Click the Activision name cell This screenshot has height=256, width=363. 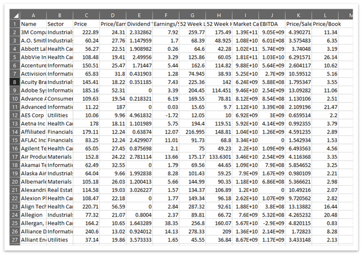(33, 74)
